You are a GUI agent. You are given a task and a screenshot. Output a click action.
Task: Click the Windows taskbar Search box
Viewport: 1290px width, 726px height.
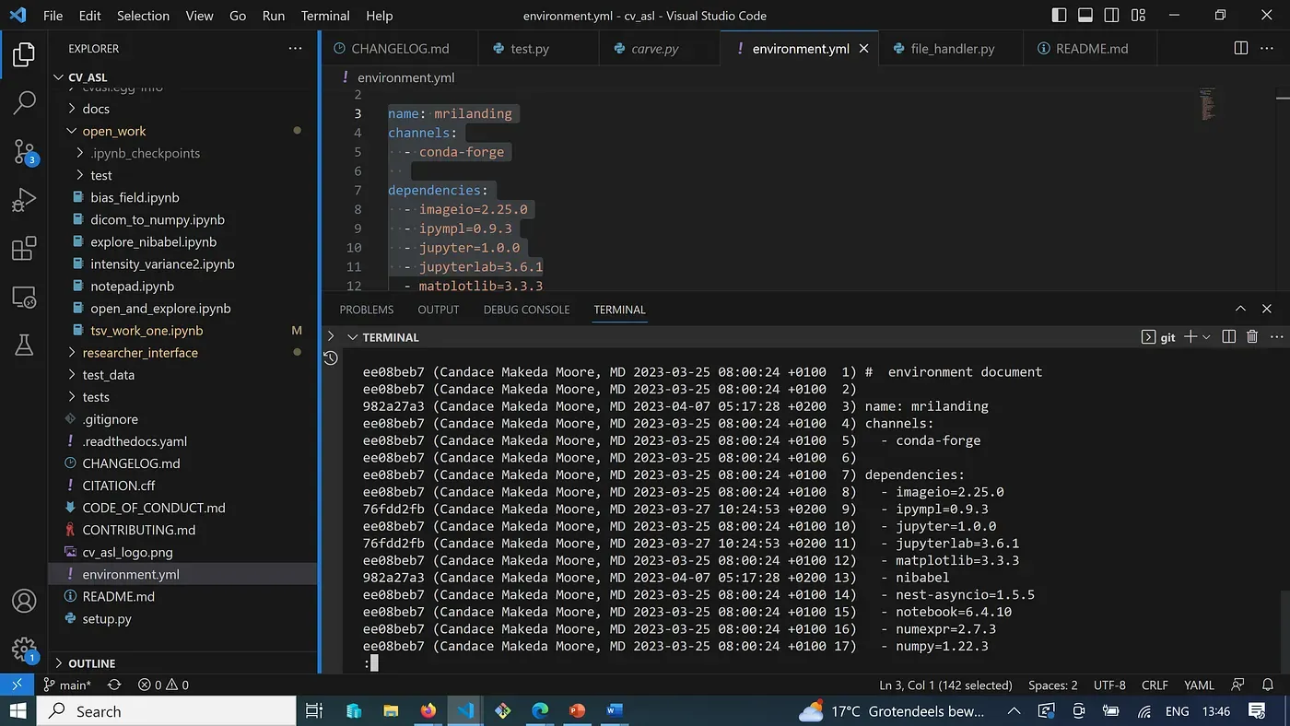tap(166, 711)
